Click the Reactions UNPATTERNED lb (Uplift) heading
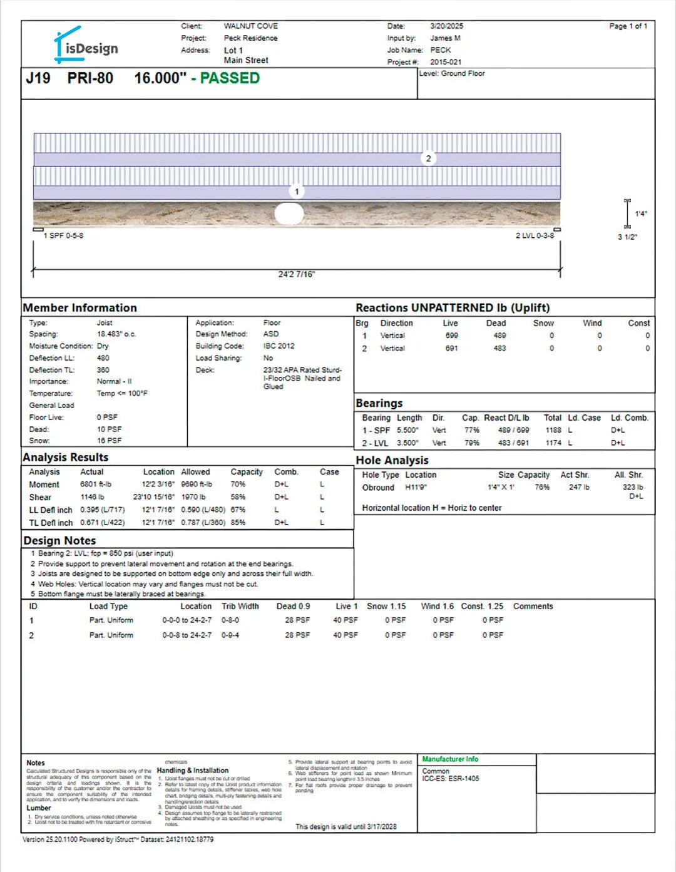The image size is (676, 872). [453, 308]
